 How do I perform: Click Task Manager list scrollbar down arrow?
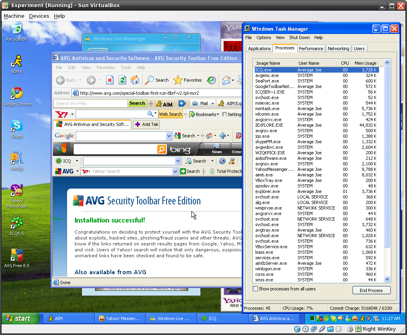(387, 279)
